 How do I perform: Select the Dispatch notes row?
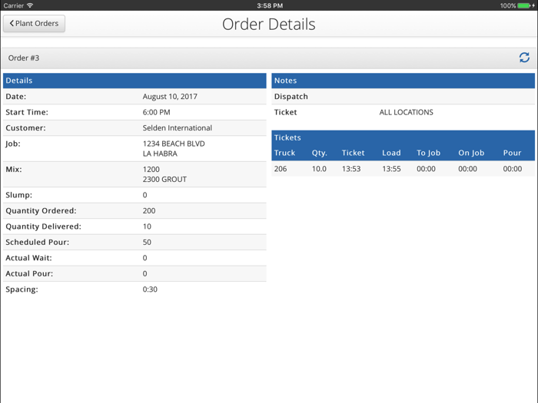pyautogui.click(x=403, y=96)
